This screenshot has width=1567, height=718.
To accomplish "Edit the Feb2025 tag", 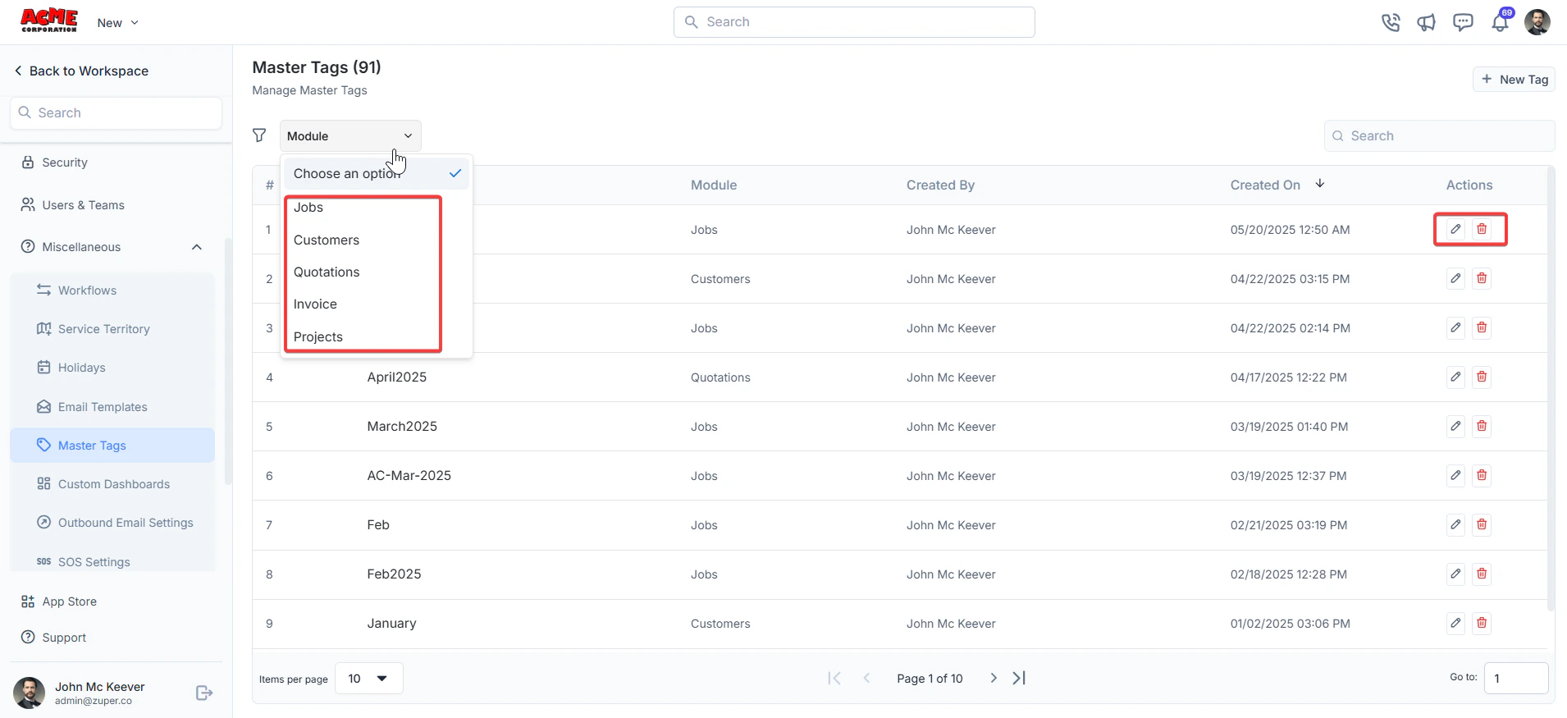I will [1455, 574].
